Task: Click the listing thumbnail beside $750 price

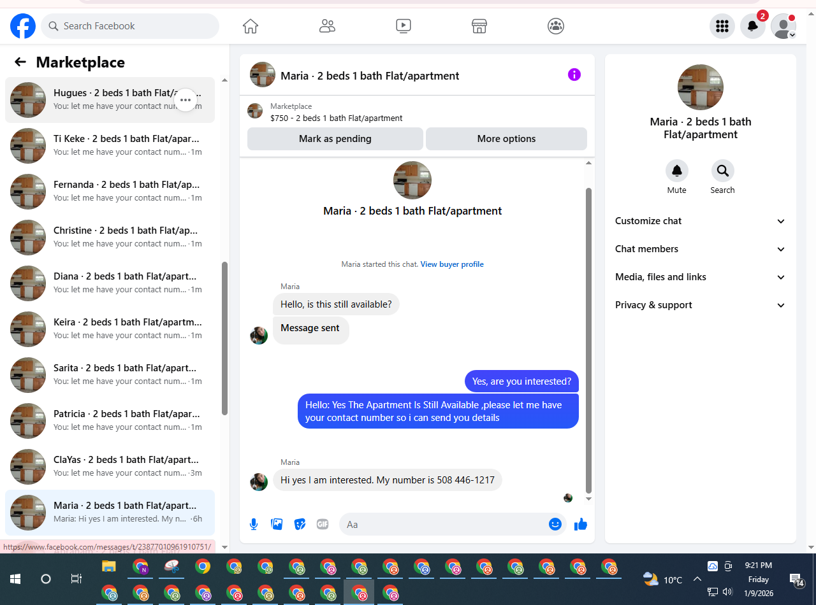Action: [x=255, y=111]
